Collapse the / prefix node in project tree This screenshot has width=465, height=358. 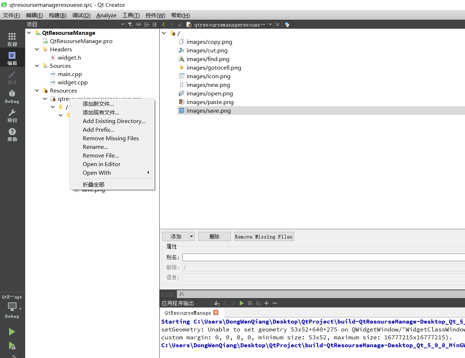pyautogui.click(x=53, y=107)
